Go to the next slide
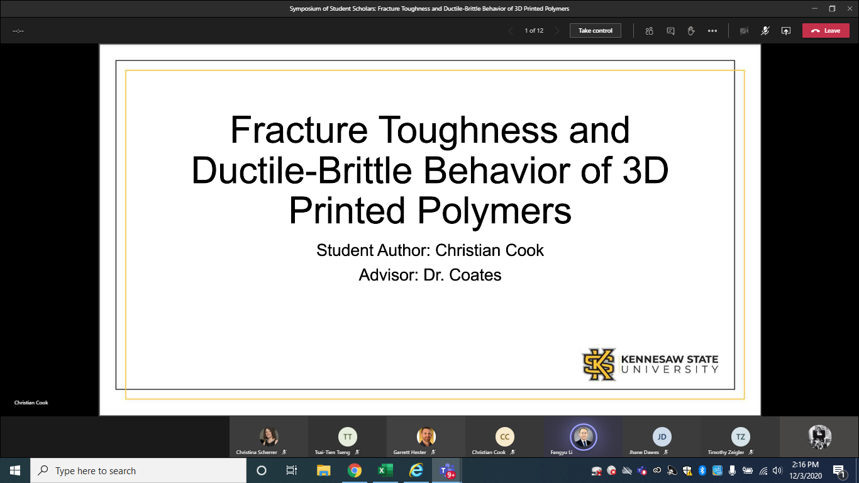Image resolution: width=859 pixels, height=483 pixels. point(557,31)
